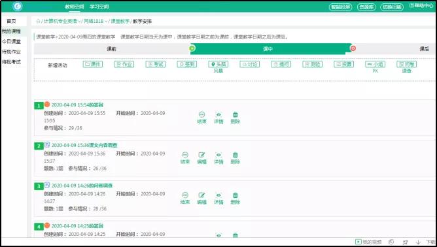Open the 资源库 button

click(x=366, y=7)
